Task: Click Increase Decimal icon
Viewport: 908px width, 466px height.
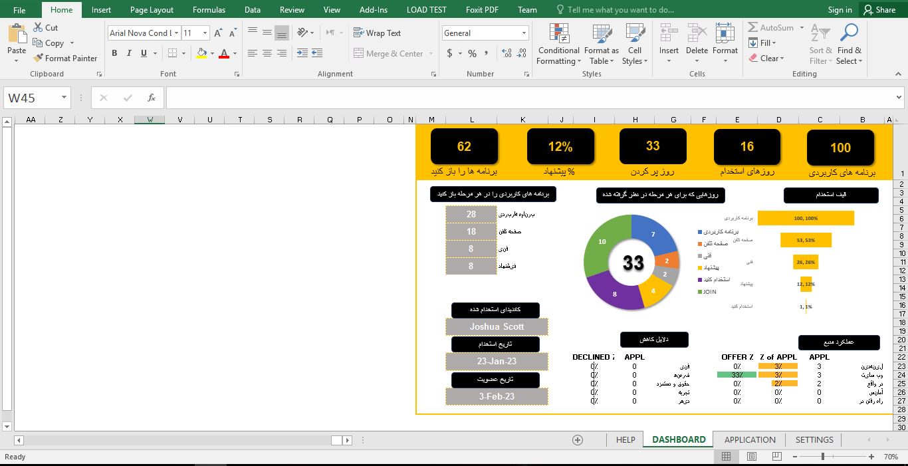Action: (506, 53)
